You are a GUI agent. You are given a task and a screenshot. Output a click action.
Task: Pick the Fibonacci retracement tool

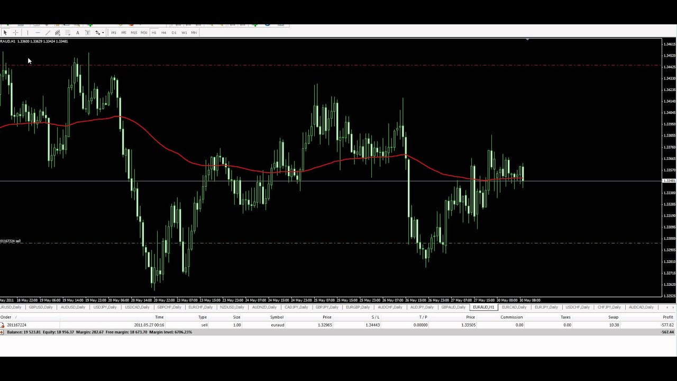pyautogui.click(x=68, y=33)
